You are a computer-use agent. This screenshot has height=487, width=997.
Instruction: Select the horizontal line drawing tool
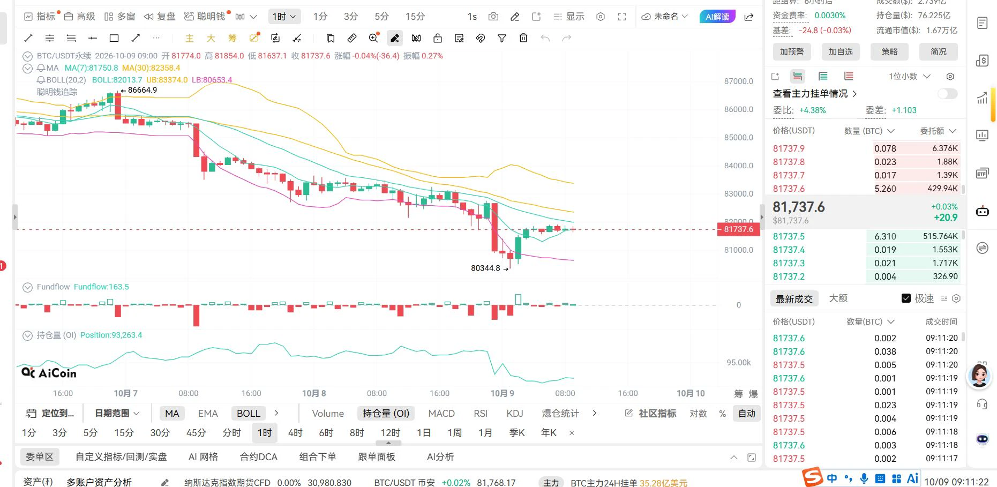point(92,38)
